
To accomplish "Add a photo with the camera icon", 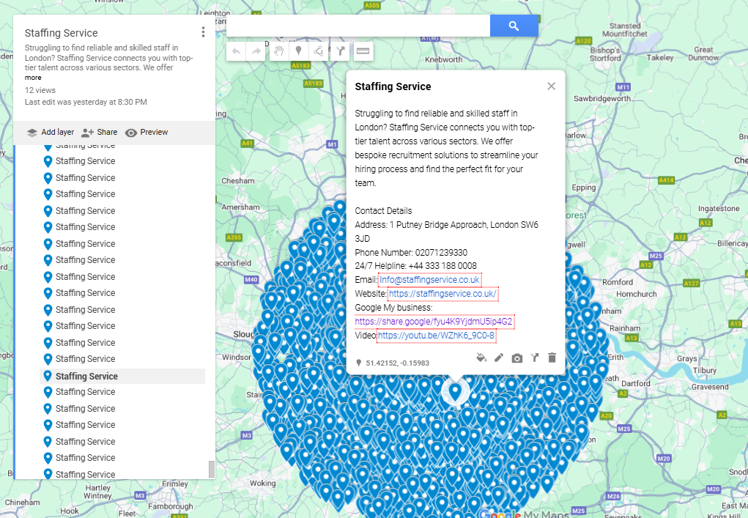I will [516, 358].
